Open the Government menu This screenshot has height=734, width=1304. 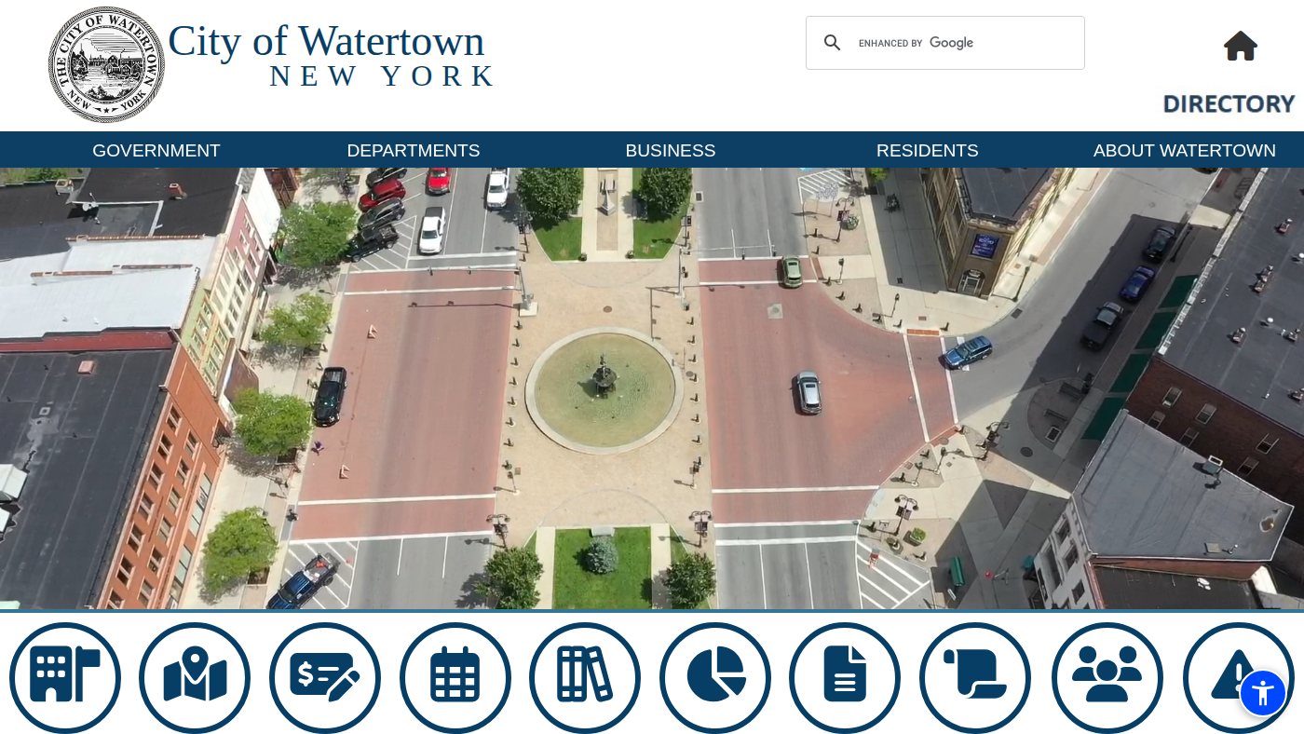tap(156, 151)
